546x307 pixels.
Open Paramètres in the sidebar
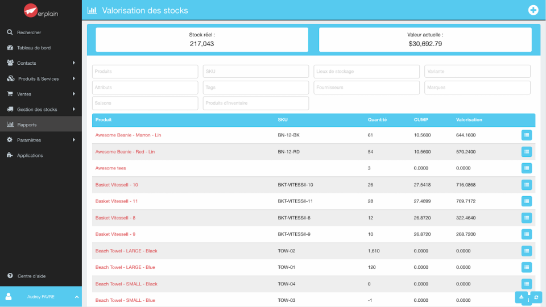click(41, 140)
